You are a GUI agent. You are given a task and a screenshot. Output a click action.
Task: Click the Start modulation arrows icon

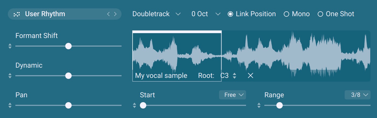134,105
